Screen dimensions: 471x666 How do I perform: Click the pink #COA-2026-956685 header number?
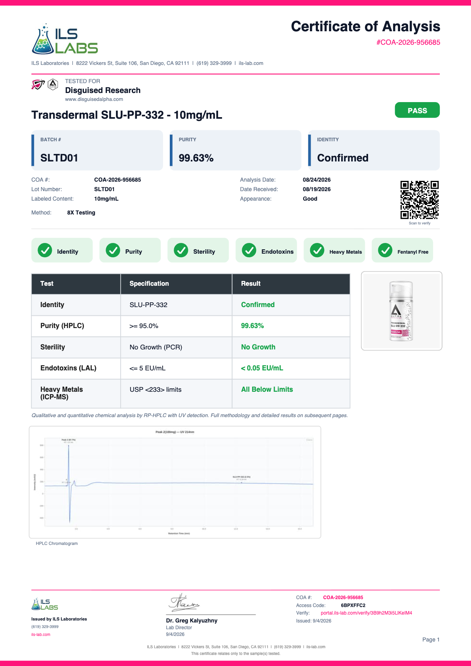(x=408, y=42)
